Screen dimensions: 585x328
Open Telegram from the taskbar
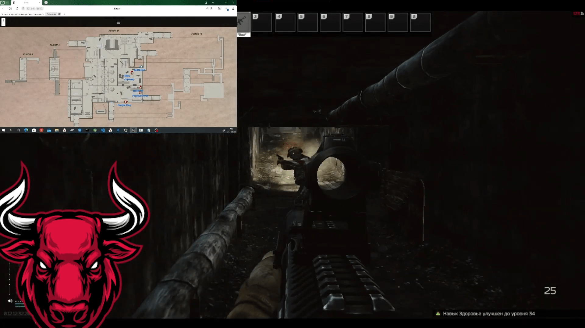click(x=80, y=130)
